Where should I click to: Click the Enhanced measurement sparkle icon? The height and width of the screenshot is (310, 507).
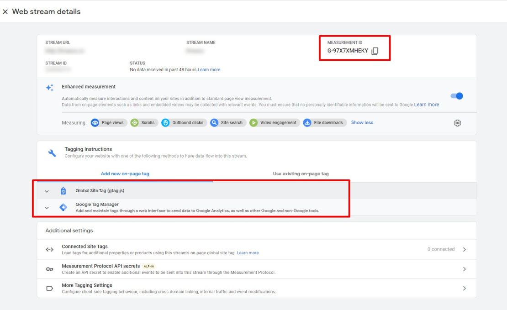tap(49, 87)
